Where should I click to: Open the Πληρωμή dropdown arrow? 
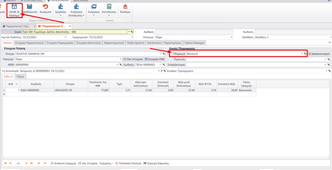click(x=302, y=54)
